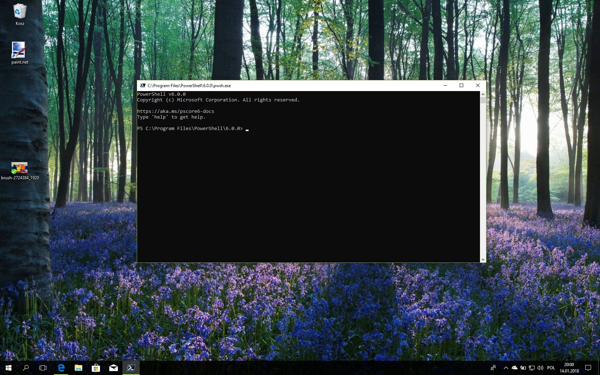Open the clock showing 20:00 14.01.2018
The height and width of the screenshot is (375, 600).
pos(569,368)
